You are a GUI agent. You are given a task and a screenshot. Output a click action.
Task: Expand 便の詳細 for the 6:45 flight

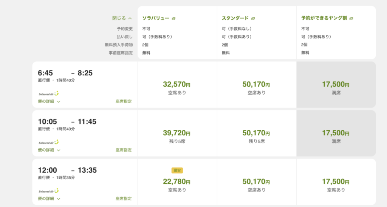[x=49, y=101]
